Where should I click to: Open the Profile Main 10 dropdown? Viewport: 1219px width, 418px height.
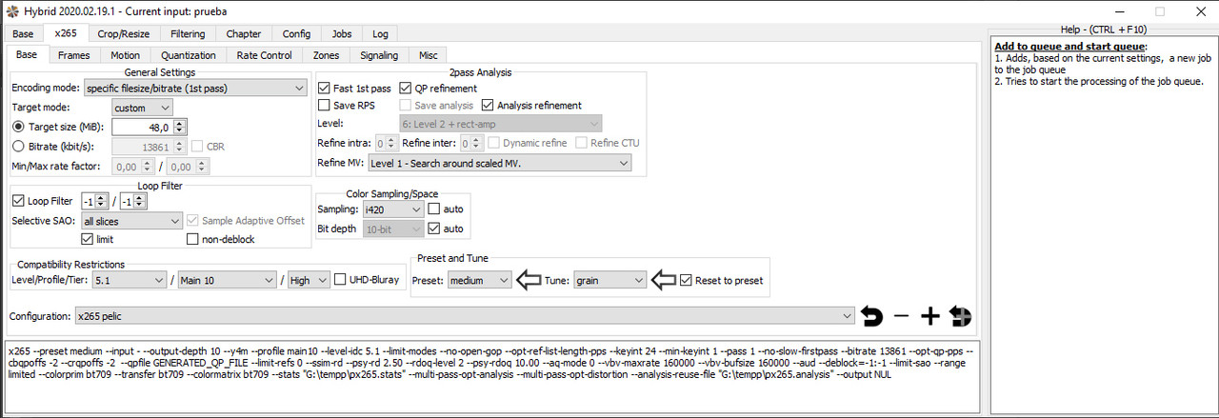coord(227,280)
